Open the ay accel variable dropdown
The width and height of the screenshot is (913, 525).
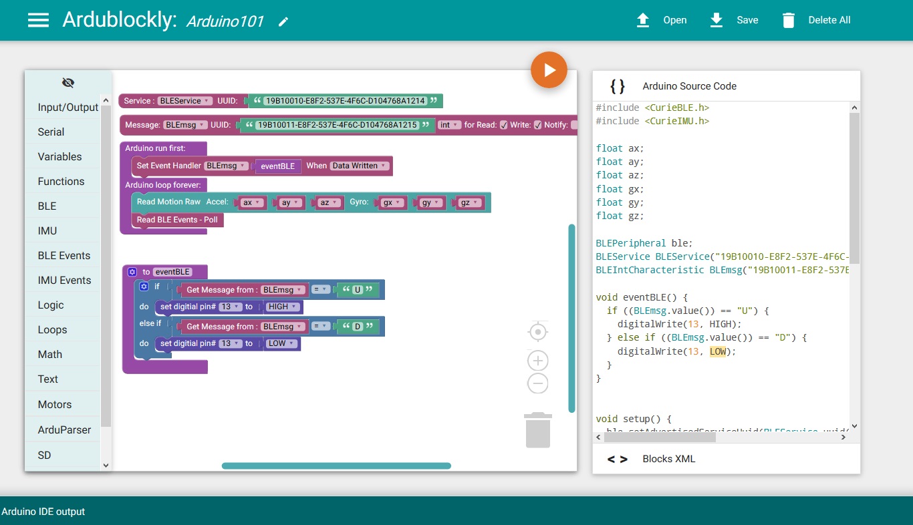(x=290, y=202)
